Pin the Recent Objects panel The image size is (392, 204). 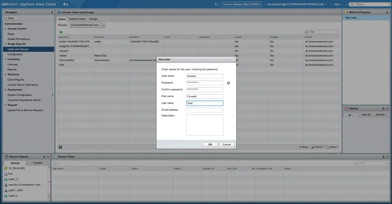[x=44, y=157]
